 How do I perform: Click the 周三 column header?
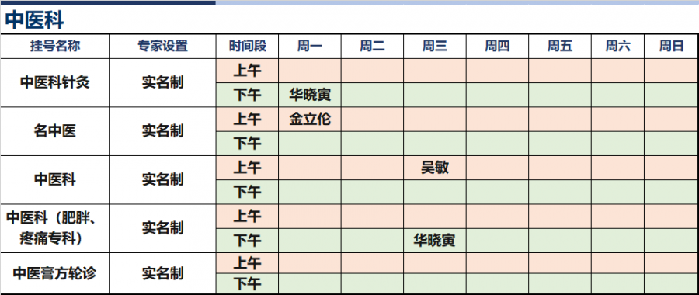[435, 46]
